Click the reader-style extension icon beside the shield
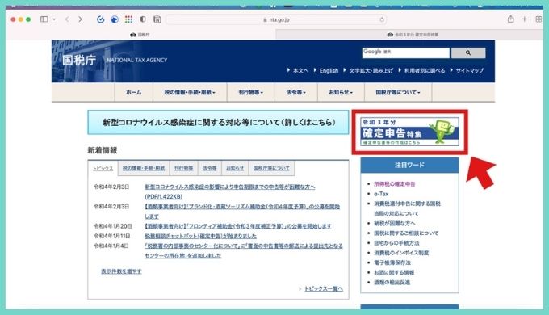This screenshot has height=315, width=549. coord(157,19)
